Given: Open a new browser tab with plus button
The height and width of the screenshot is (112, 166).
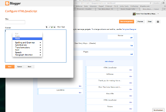Looking at the screenshot, I should pos(164,9).
